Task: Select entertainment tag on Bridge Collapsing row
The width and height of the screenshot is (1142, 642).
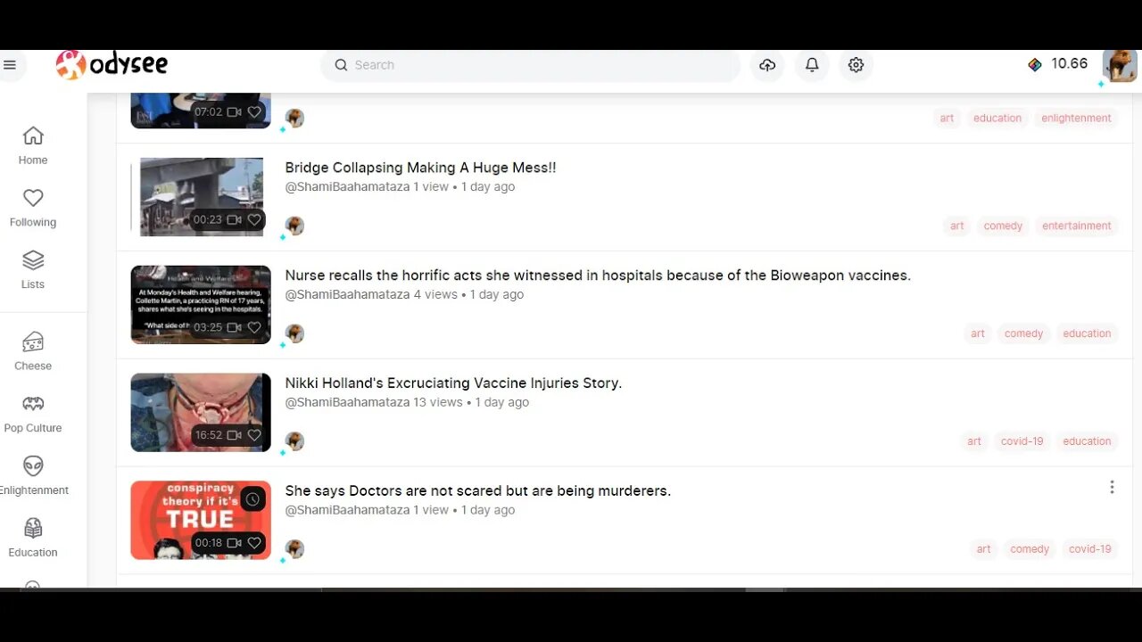Action: pyautogui.click(x=1076, y=226)
